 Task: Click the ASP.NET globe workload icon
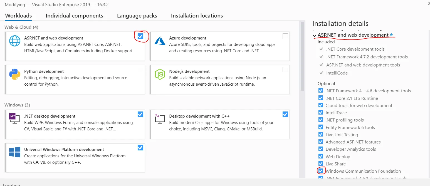pos(15,41)
